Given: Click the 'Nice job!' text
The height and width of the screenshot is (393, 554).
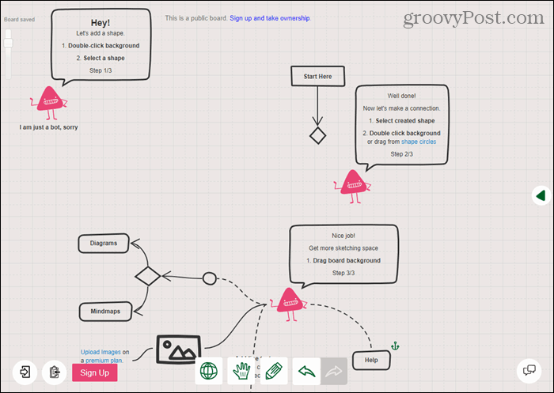Looking at the screenshot, I should point(343,236).
